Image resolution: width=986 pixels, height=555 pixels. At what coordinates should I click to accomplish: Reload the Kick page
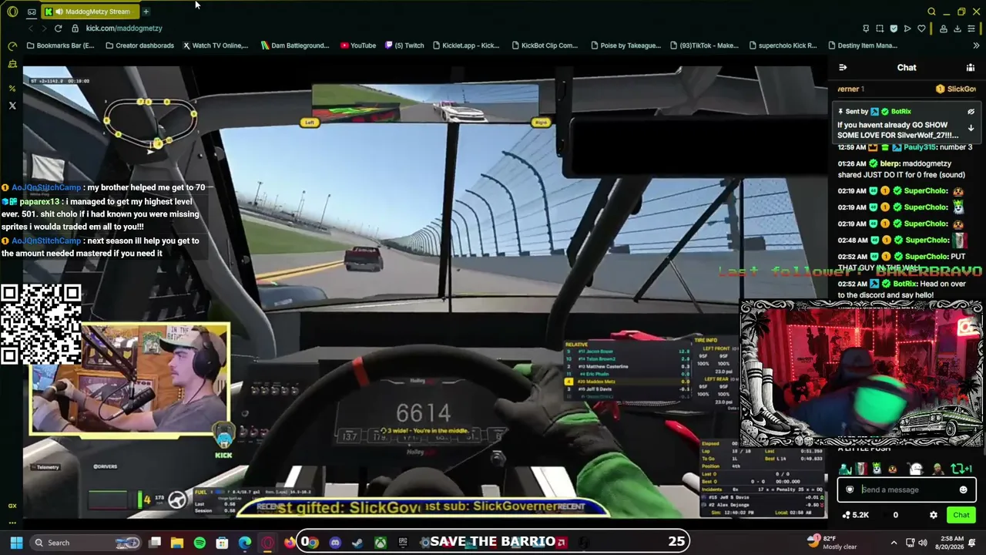coord(58,29)
